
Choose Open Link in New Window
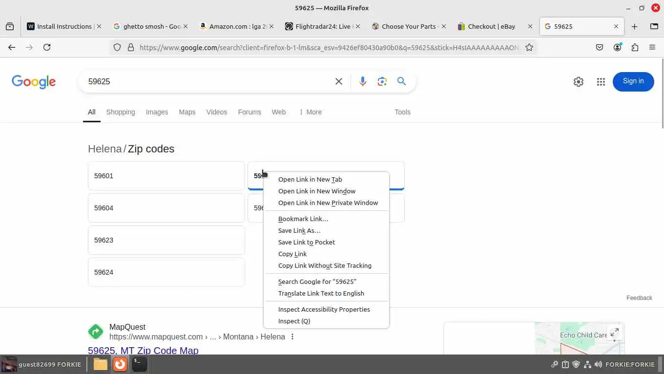(x=326, y=191)
